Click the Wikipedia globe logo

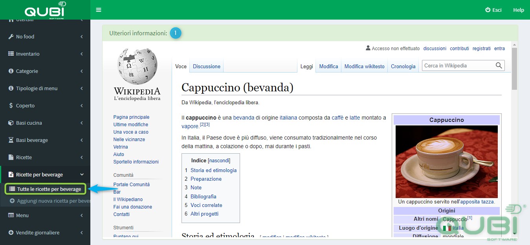pos(137,66)
